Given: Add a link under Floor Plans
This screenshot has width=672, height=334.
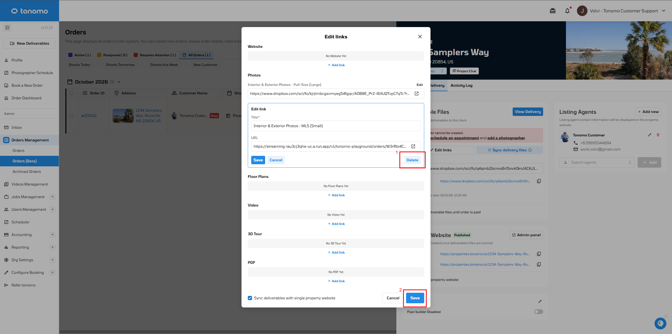Looking at the screenshot, I should (x=336, y=195).
